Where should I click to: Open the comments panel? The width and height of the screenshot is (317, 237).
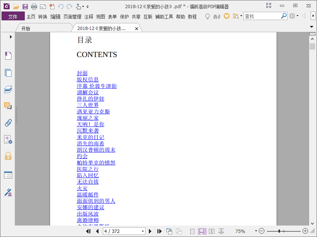[x=8, y=106]
